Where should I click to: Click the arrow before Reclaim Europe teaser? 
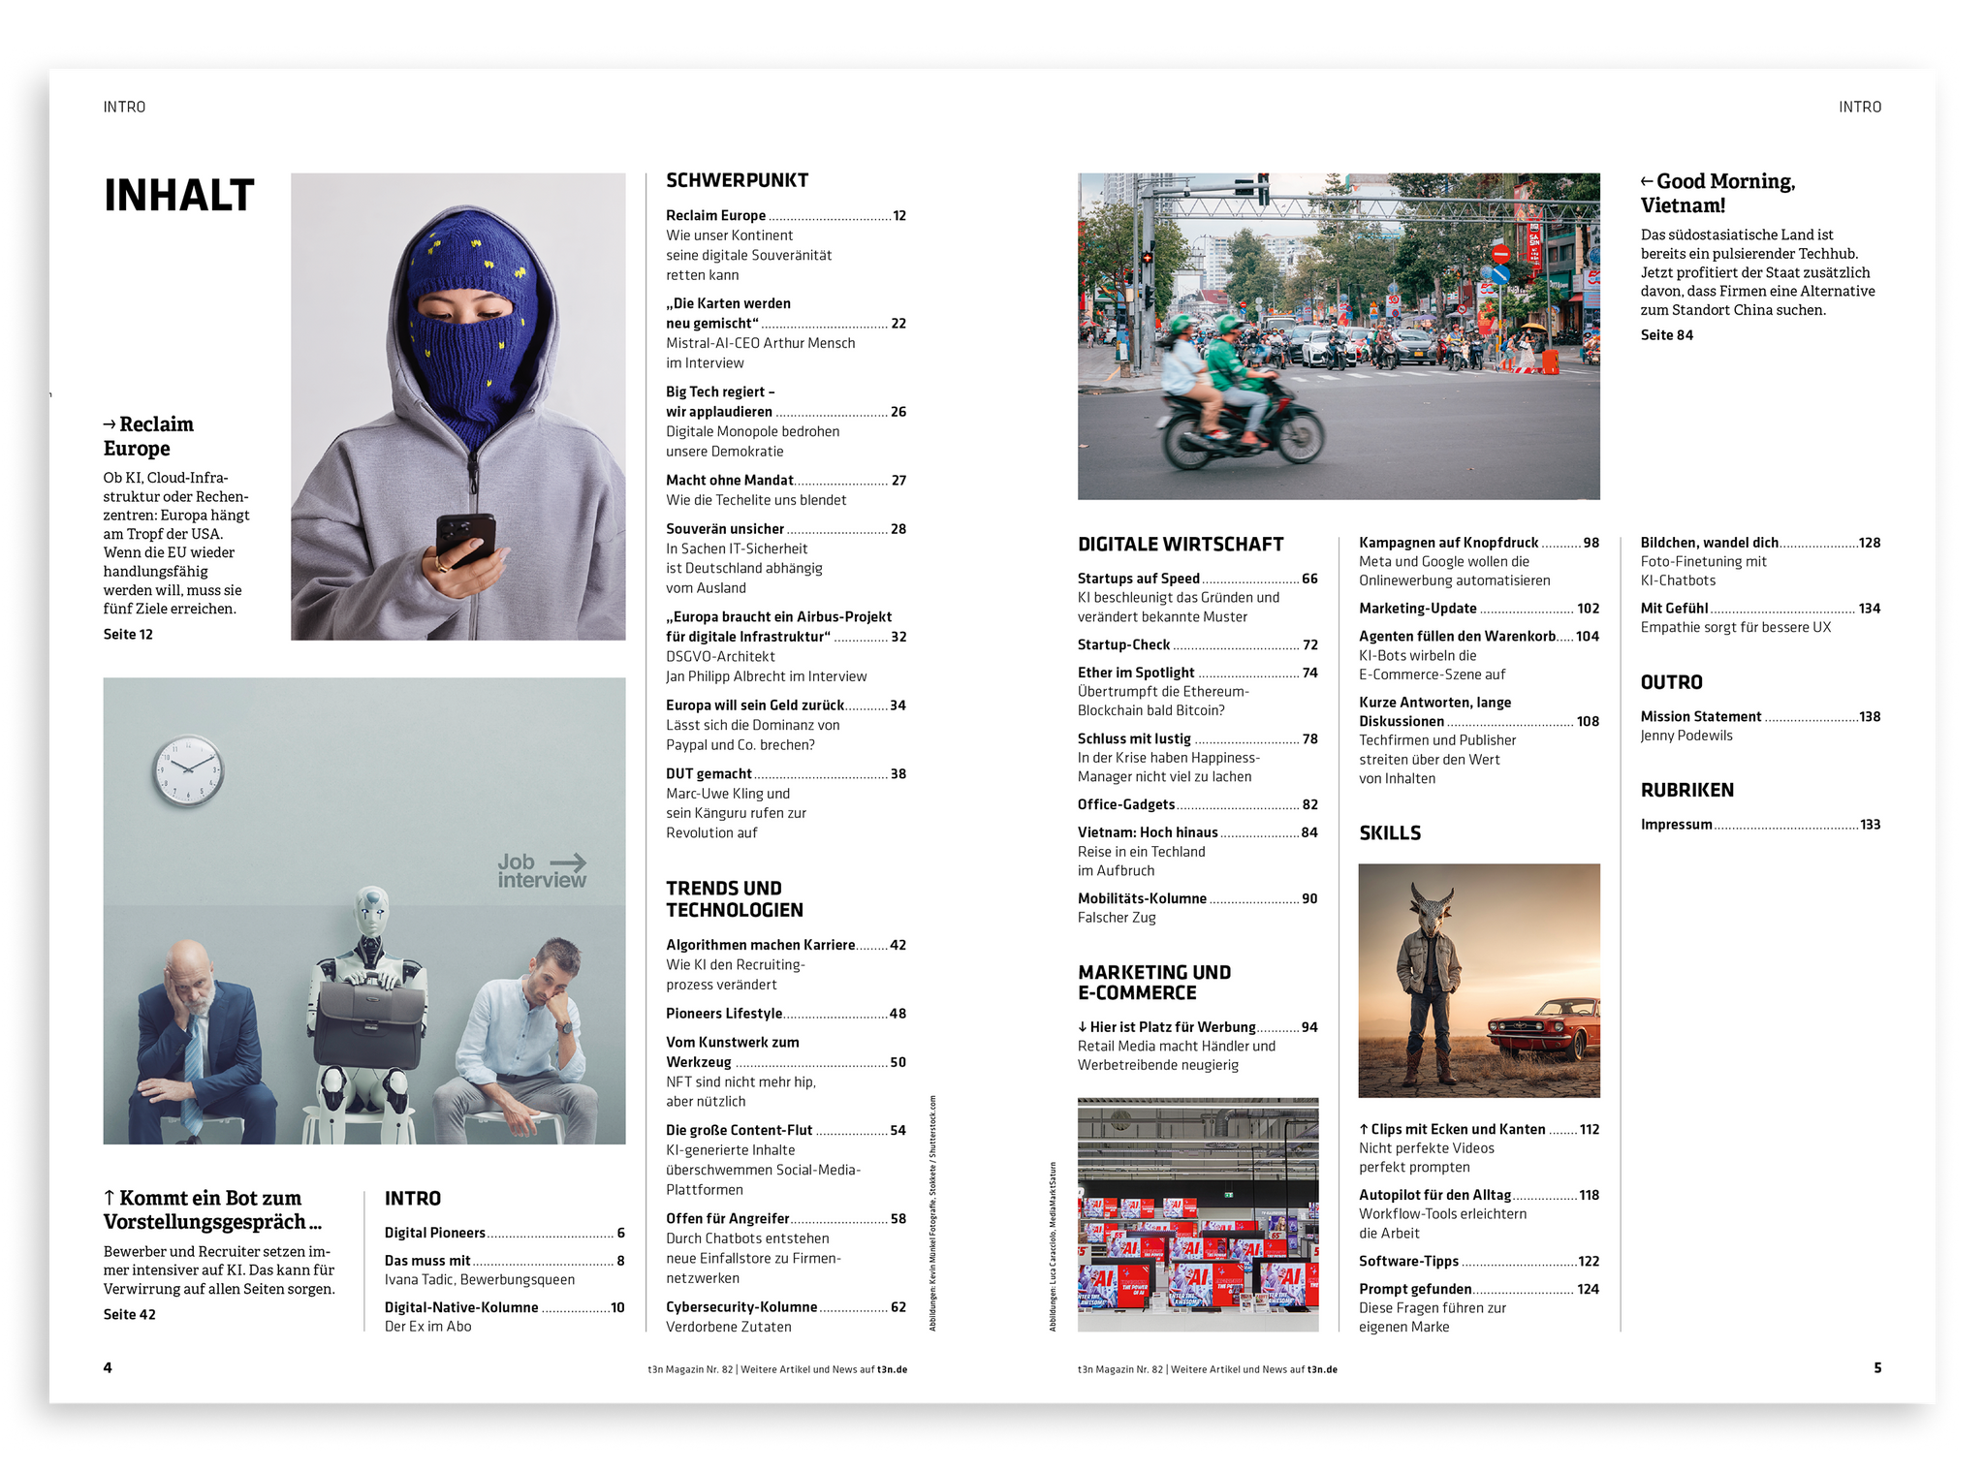110,424
